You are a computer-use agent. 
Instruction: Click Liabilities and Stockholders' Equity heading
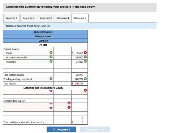point(43,88)
